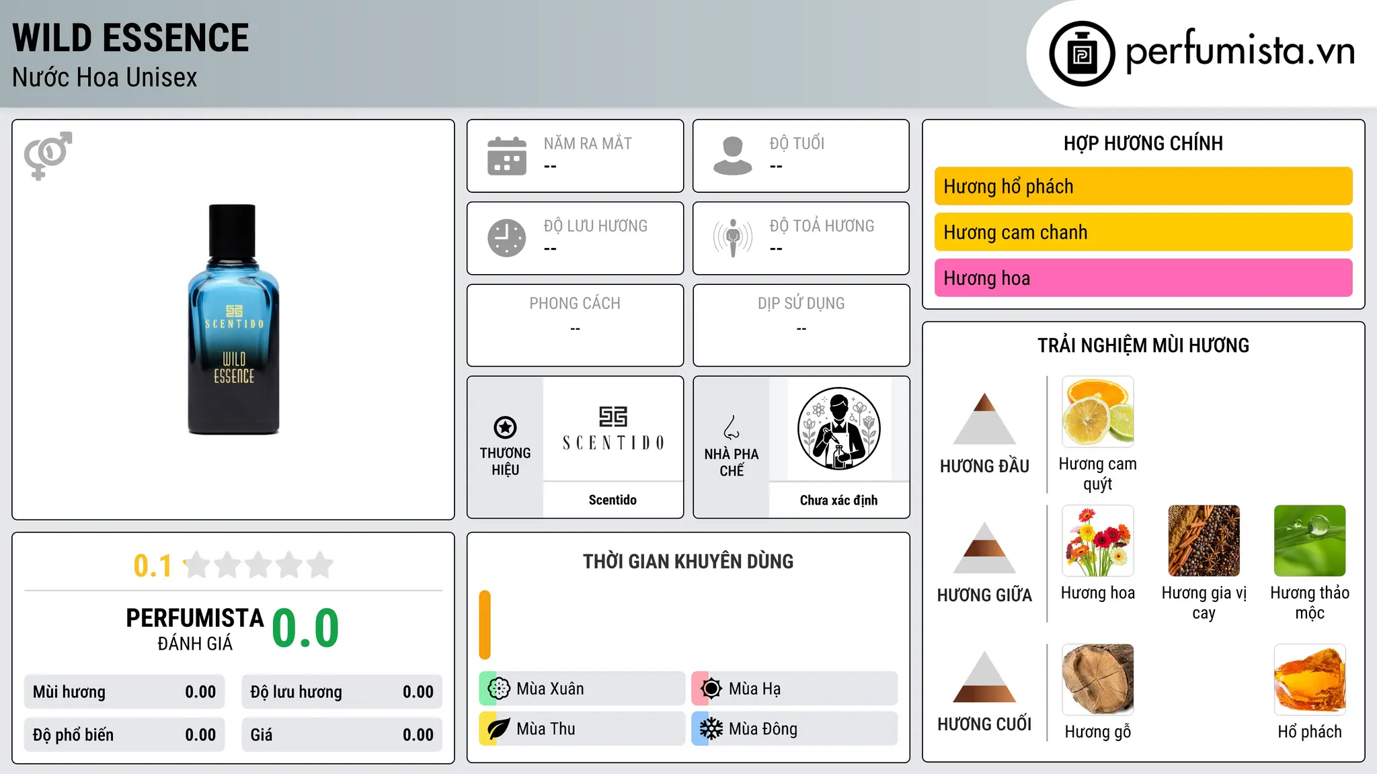
Task: Click the snowflake icon for Mùa Đông
Action: [x=711, y=729]
